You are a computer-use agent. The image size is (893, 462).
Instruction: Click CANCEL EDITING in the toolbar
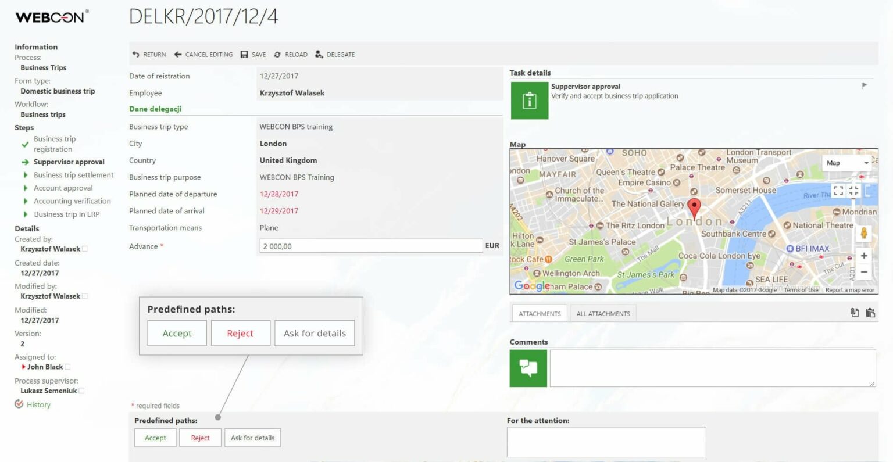203,55
